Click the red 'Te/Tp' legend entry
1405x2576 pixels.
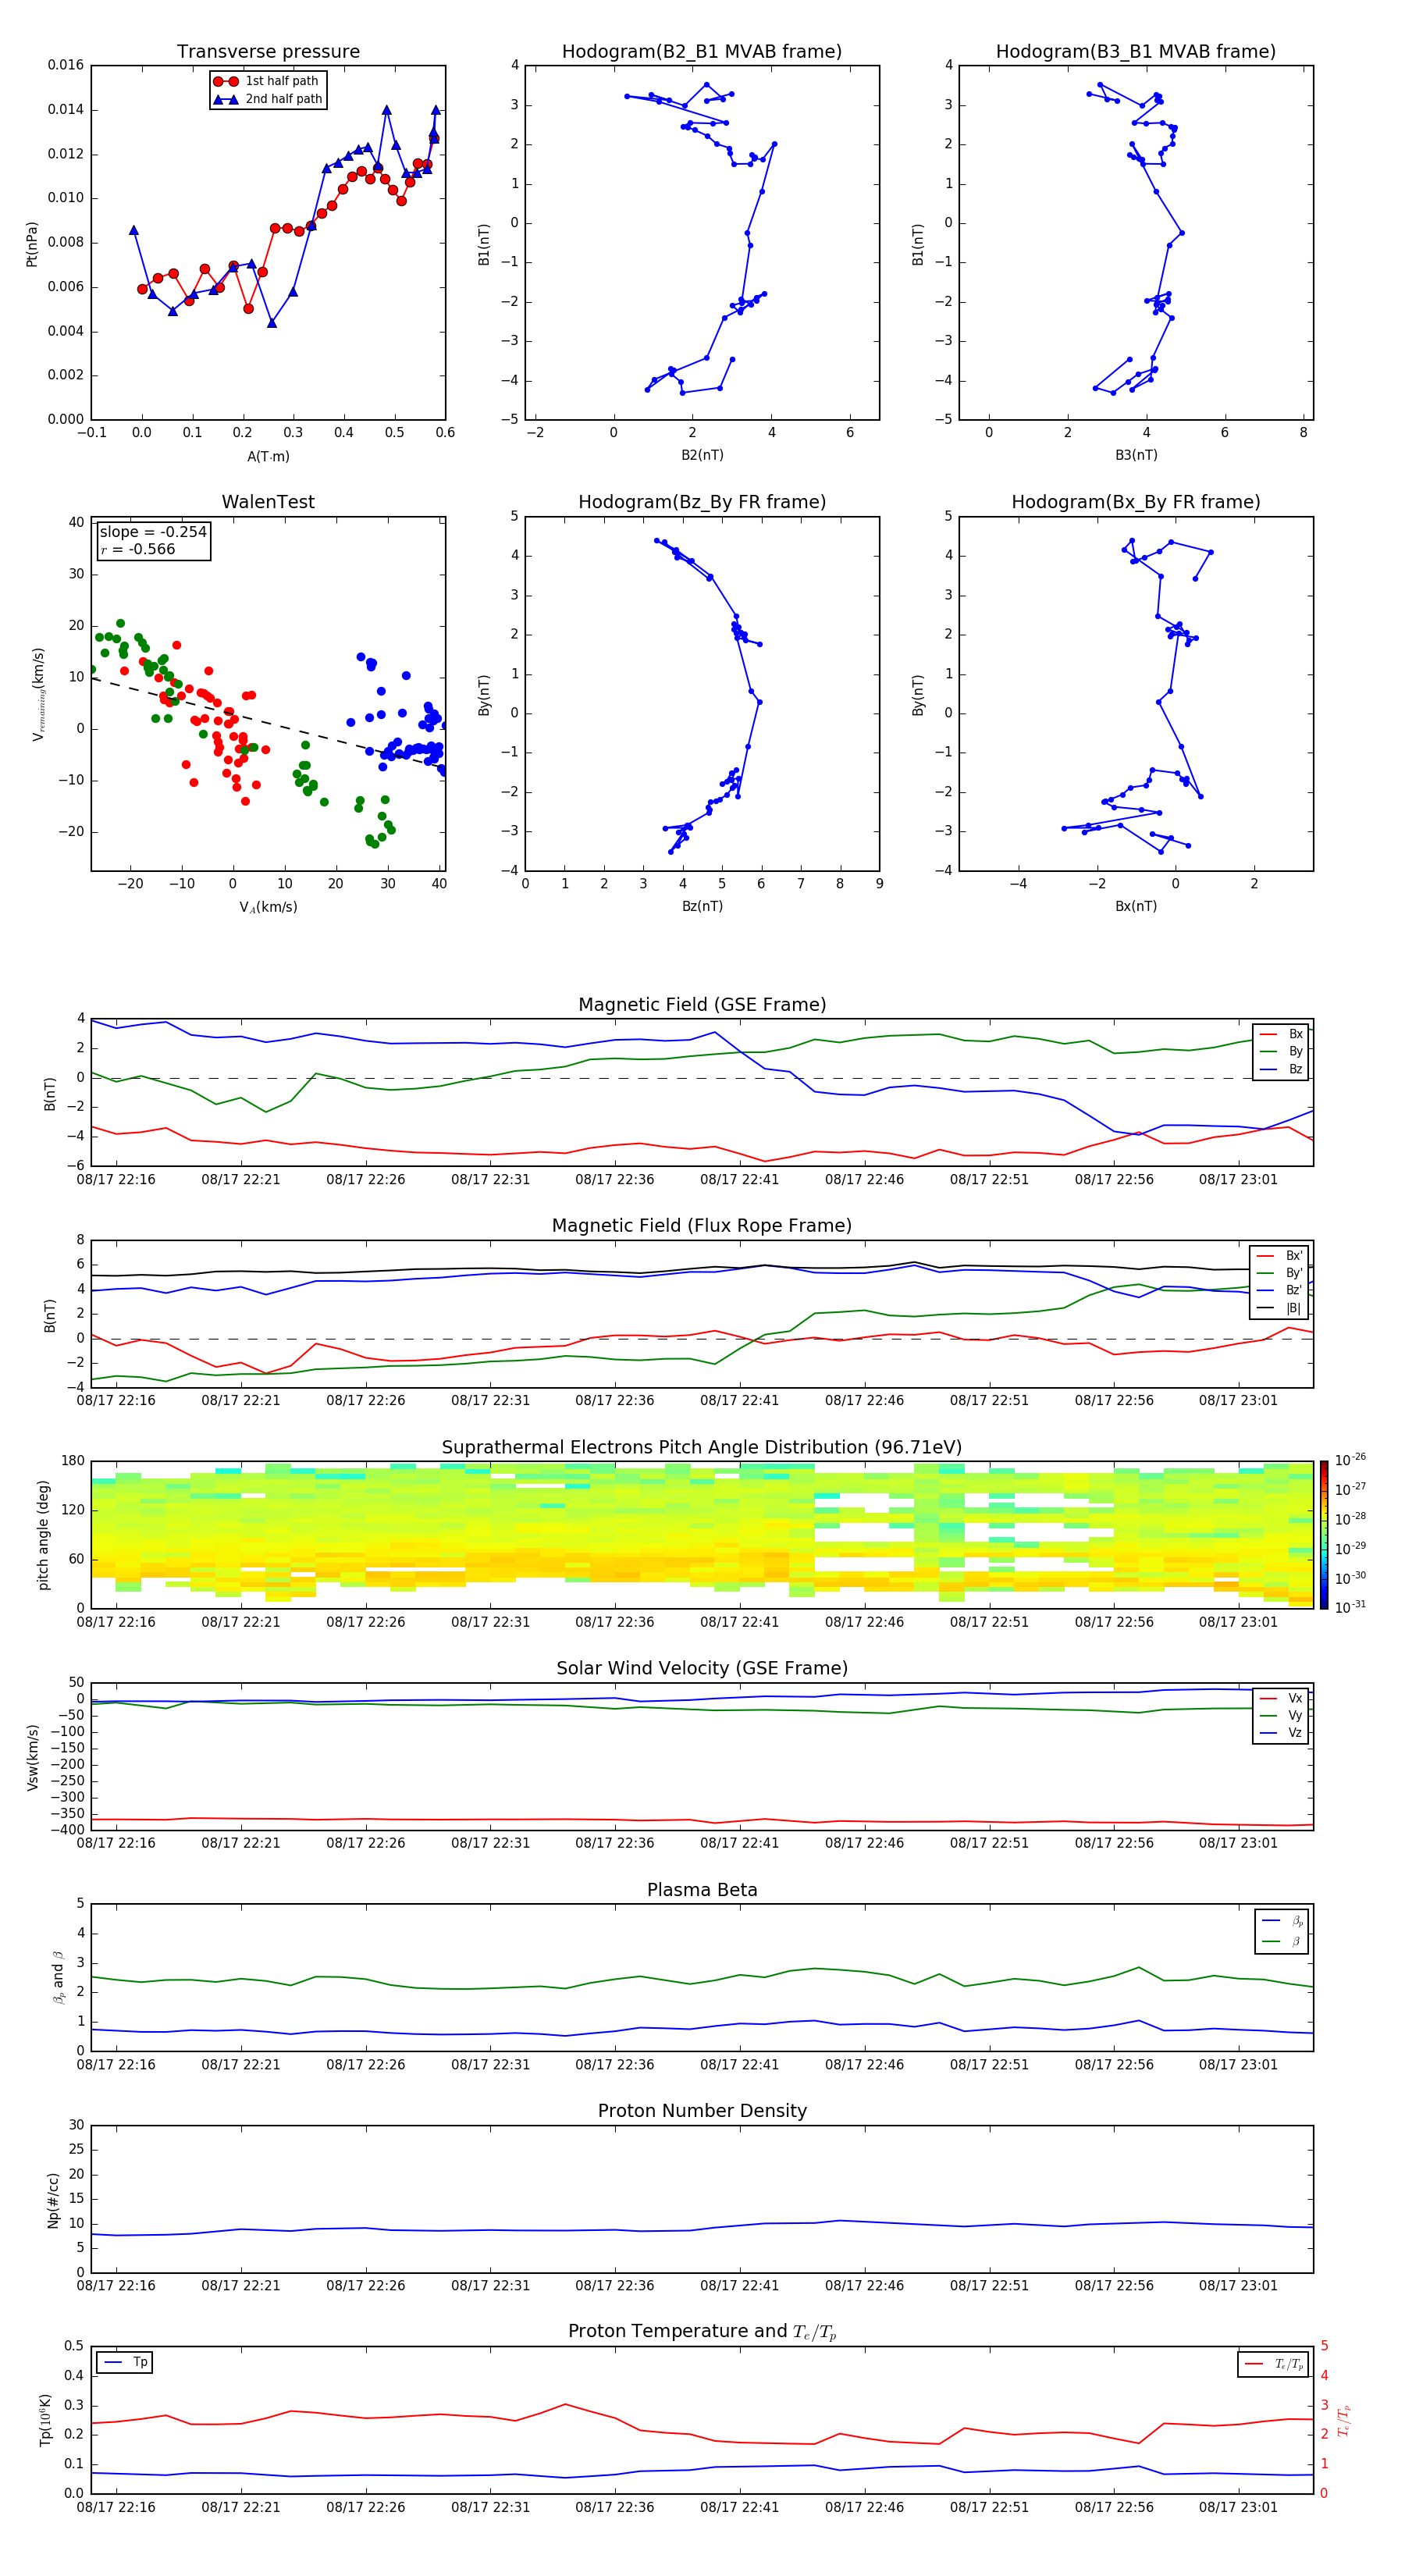pos(1273,2364)
